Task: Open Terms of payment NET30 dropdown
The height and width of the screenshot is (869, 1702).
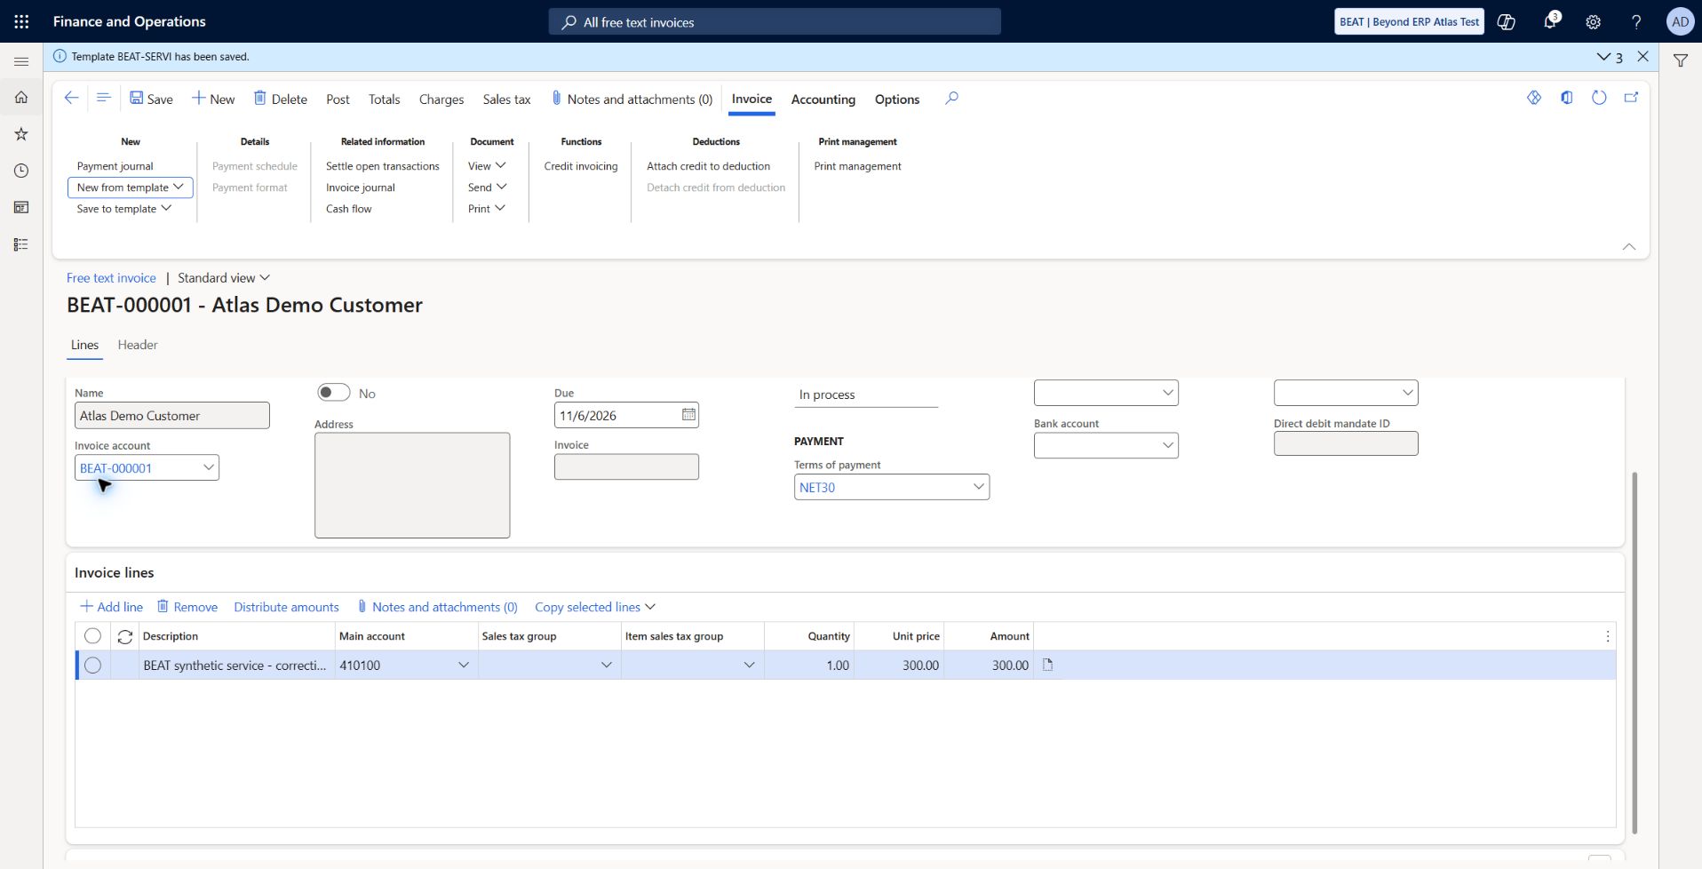Action: click(x=978, y=487)
